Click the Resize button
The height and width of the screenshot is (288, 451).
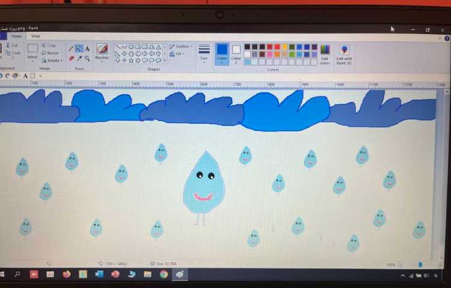pyautogui.click(x=51, y=53)
